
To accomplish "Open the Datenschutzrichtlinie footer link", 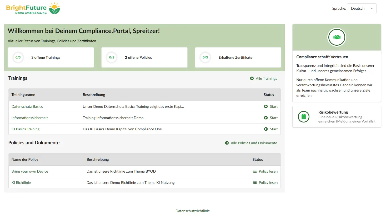I will coord(193,211).
